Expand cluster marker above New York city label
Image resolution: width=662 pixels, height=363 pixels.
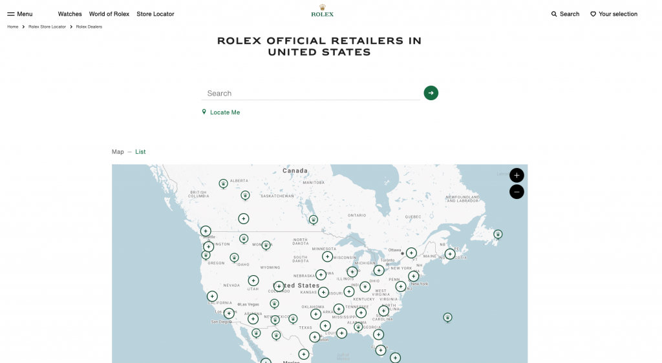click(413, 276)
